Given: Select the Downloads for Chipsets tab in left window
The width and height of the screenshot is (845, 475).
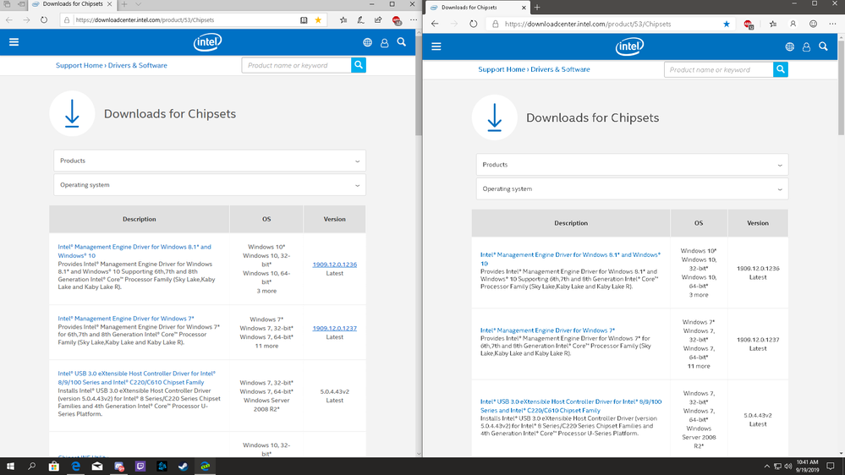Looking at the screenshot, I should click(x=72, y=3).
